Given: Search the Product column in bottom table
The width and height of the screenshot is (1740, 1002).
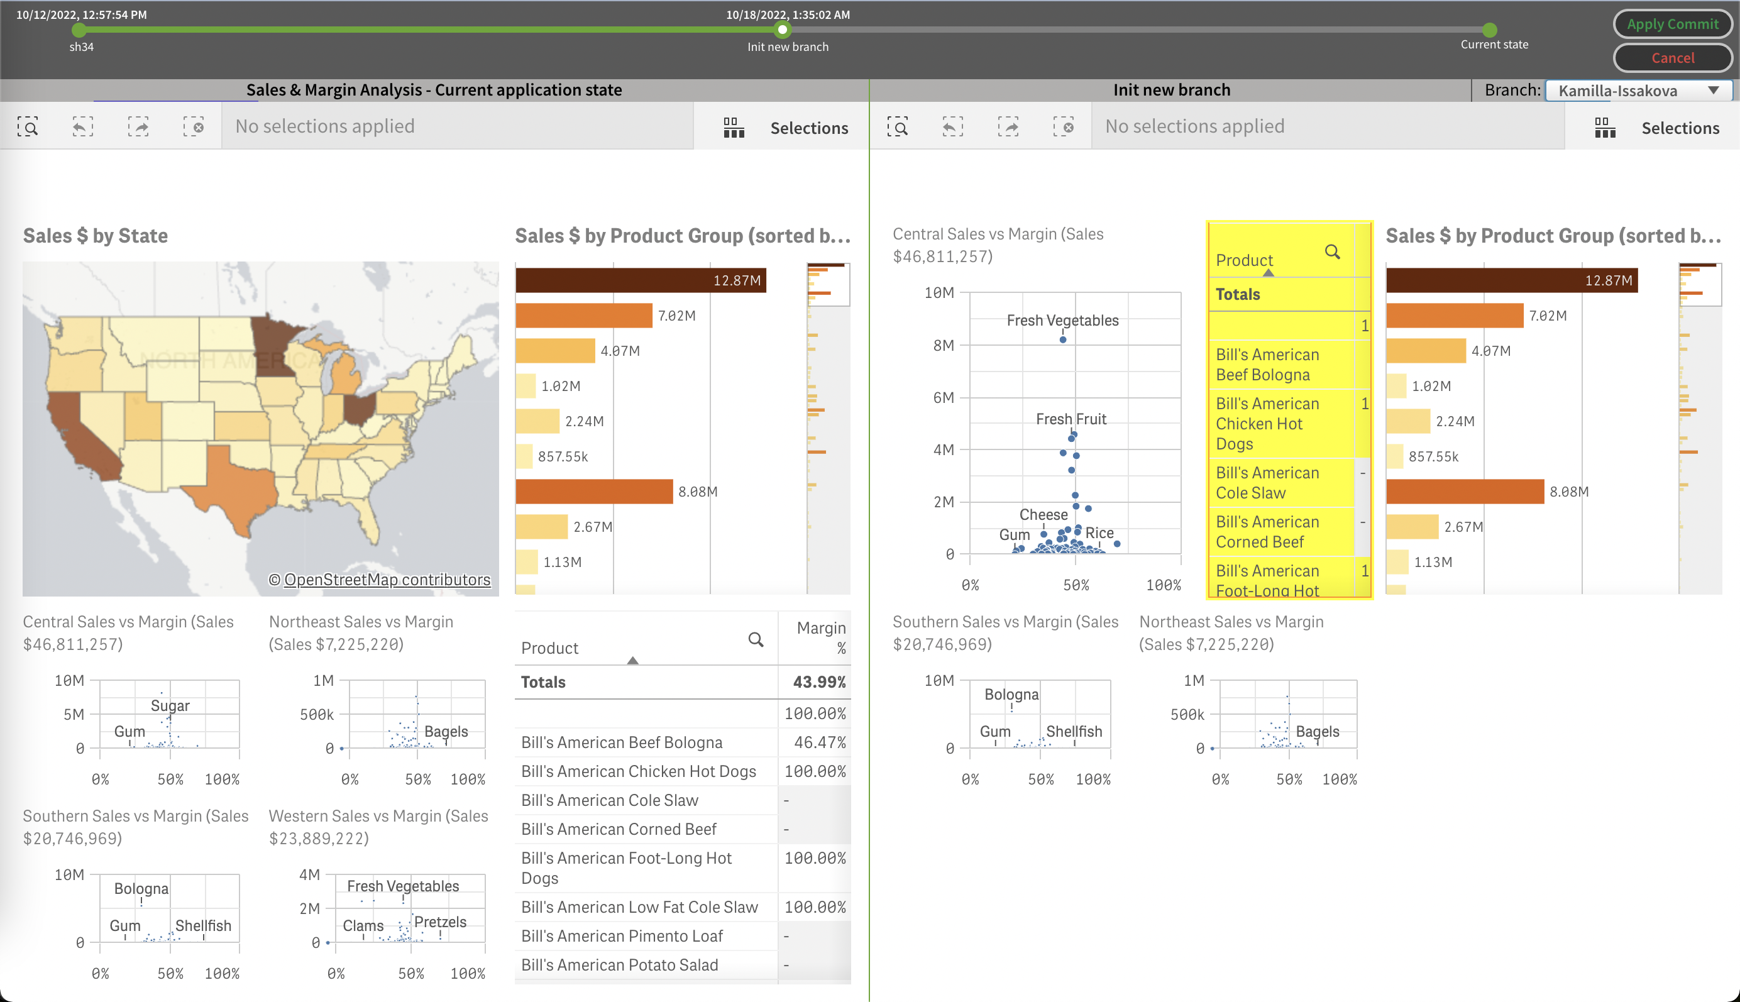Looking at the screenshot, I should [756, 640].
